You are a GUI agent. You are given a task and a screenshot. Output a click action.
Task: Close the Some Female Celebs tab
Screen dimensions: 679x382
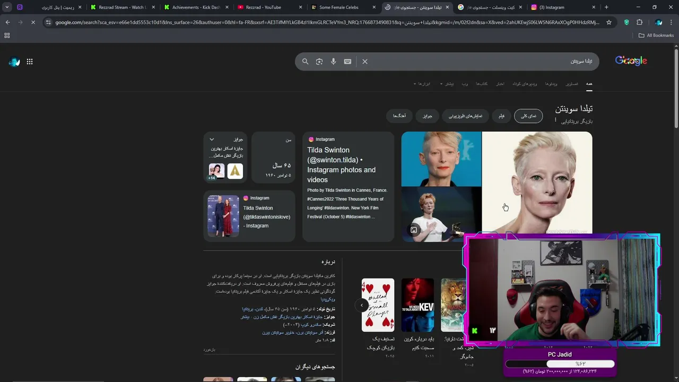[374, 7]
